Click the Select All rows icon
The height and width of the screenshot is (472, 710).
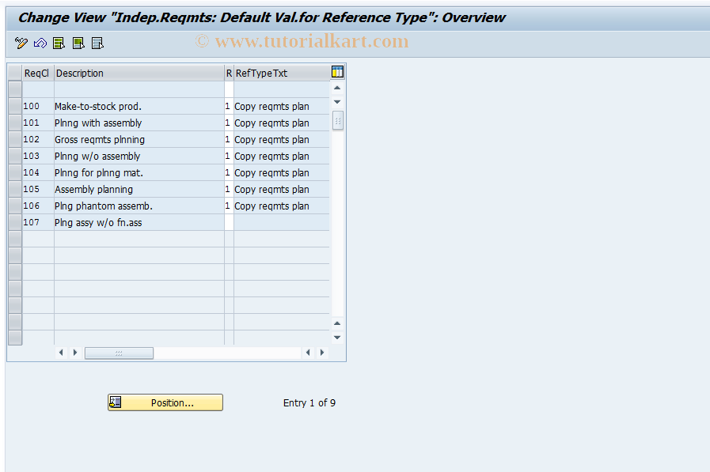59,43
